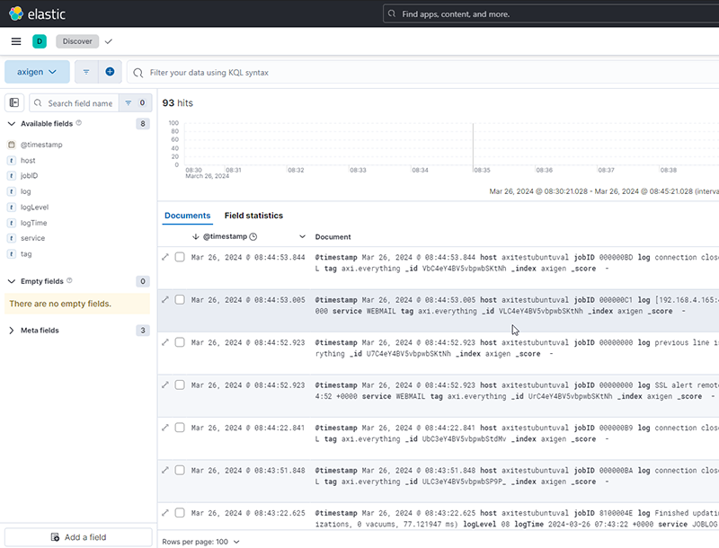Open the filter options menu icon
This screenshot has width=719, height=548.
coord(86,72)
